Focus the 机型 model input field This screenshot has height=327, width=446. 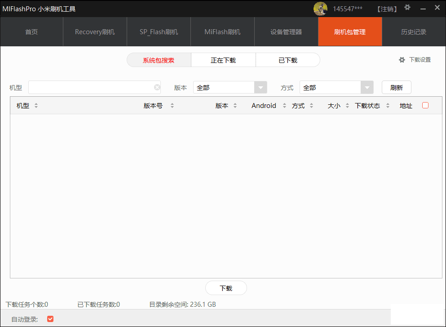(94, 87)
